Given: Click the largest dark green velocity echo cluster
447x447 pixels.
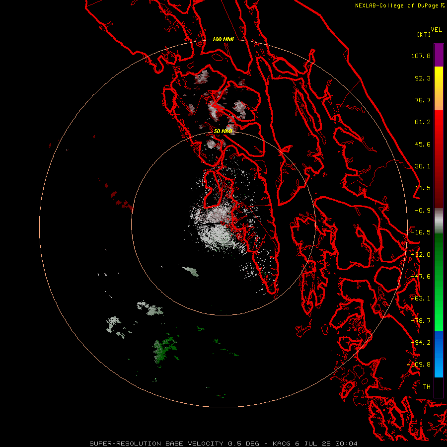Looking at the screenshot, I should [165, 349].
